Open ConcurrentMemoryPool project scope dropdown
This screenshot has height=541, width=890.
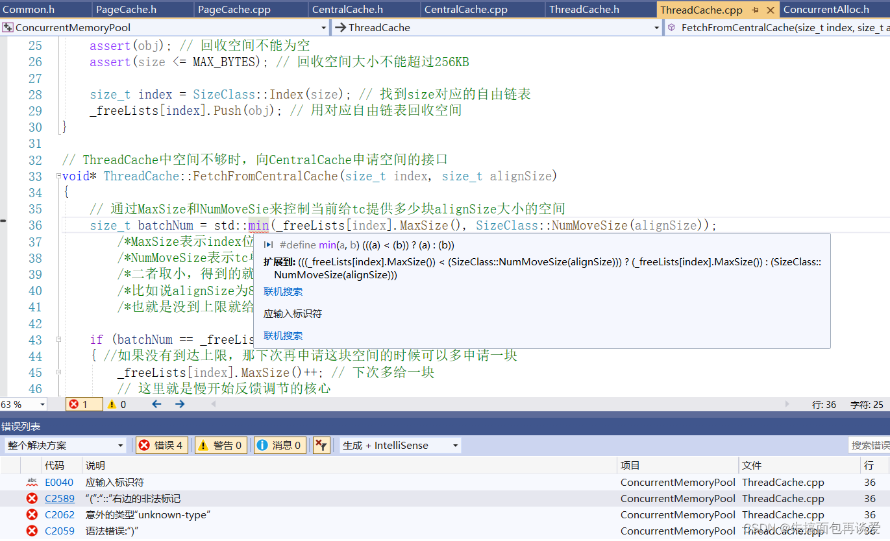[165, 28]
